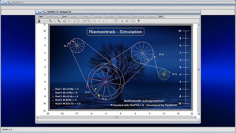Image resolution: width=236 pixels, height=133 pixels.
Task: Click the curve plot icon in the toolbar
Action: (x=45, y=21)
